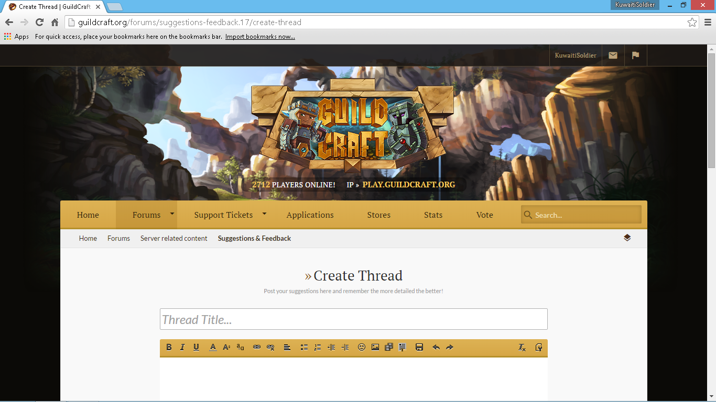
Task: Remove formatting from selected text
Action: pos(522,347)
